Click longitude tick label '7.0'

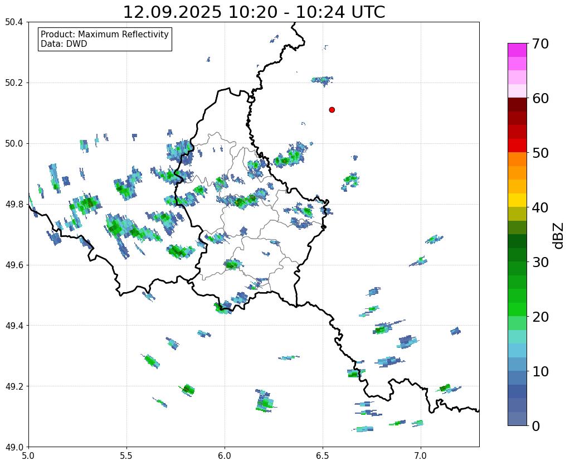[421, 456]
